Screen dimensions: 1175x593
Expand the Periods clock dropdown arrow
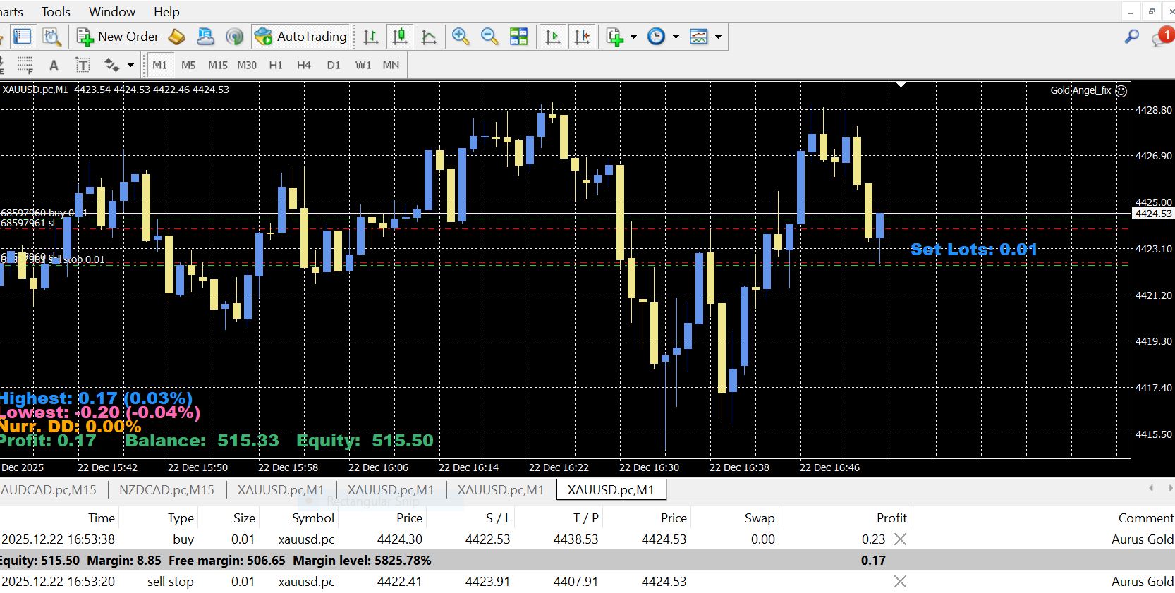point(676,37)
